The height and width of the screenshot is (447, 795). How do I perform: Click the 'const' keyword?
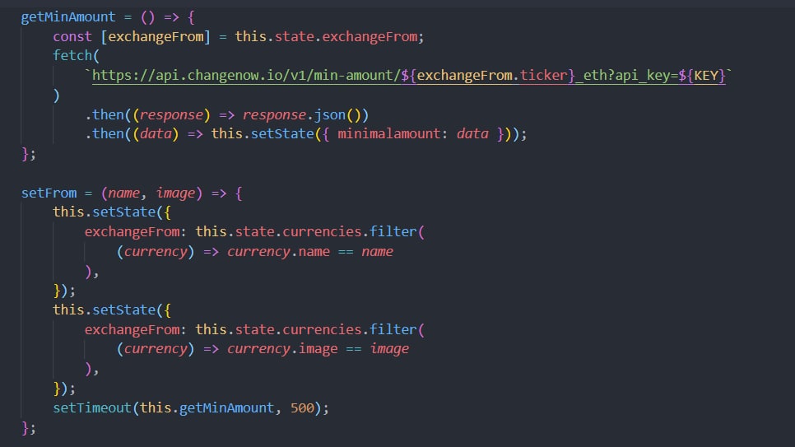[72, 36]
